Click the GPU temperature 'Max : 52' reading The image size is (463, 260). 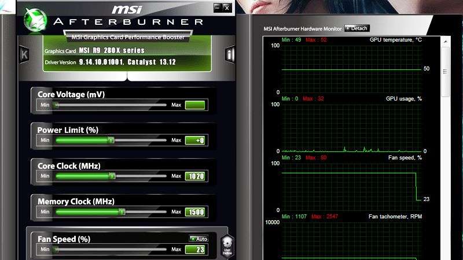(316, 40)
